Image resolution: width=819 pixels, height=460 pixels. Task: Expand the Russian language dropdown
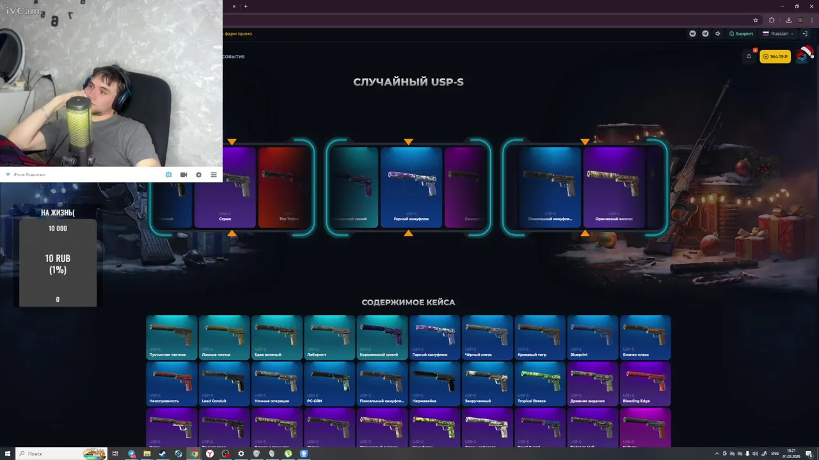point(778,34)
